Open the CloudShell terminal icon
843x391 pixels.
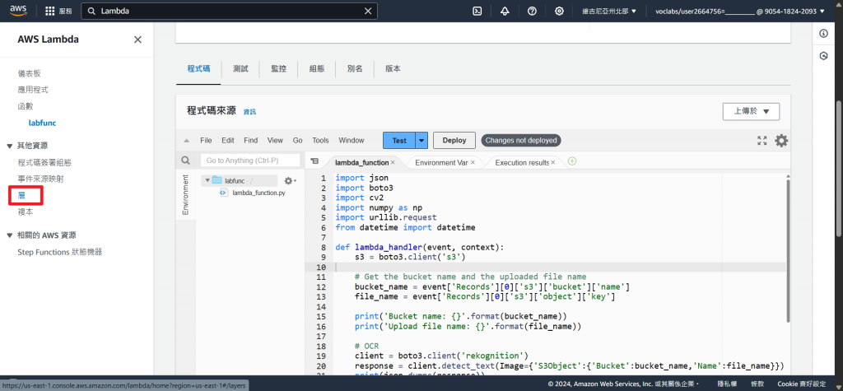[x=477, y=11]
